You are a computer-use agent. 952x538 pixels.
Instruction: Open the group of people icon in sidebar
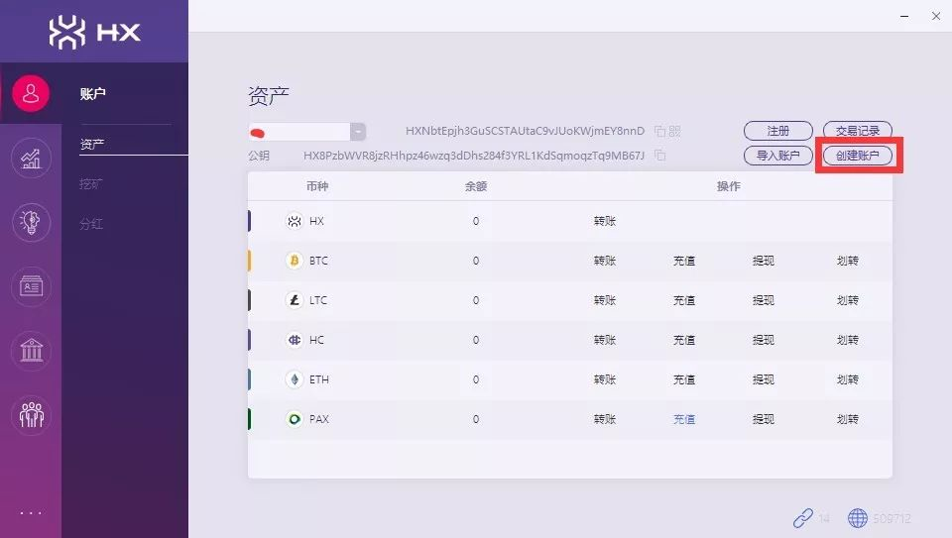point(31,415)
